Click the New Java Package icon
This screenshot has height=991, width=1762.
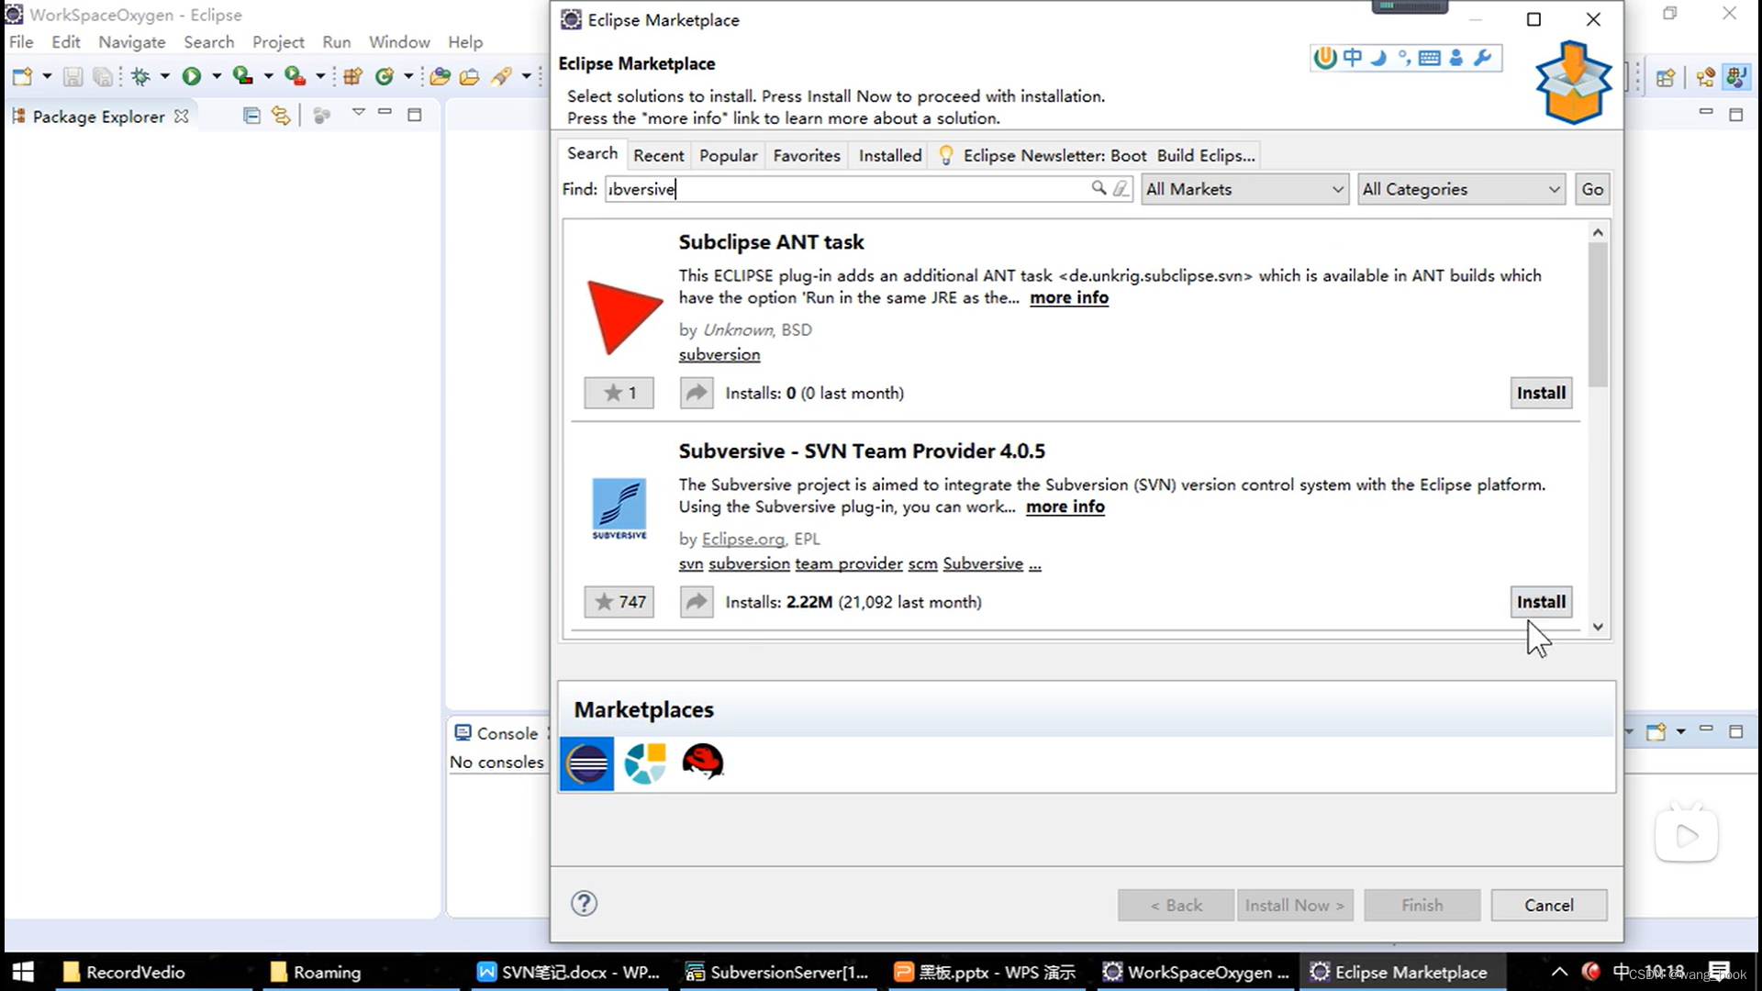tap(352, 77)
